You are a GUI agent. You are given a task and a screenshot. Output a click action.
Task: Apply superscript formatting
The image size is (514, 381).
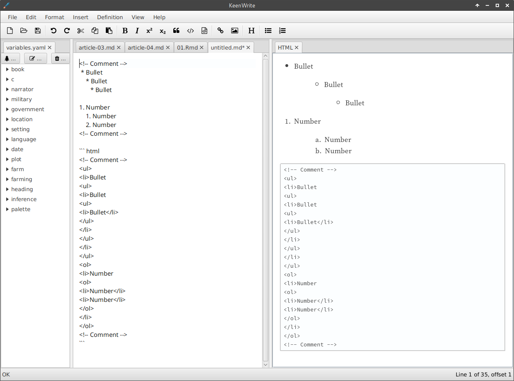pos(149,30)
